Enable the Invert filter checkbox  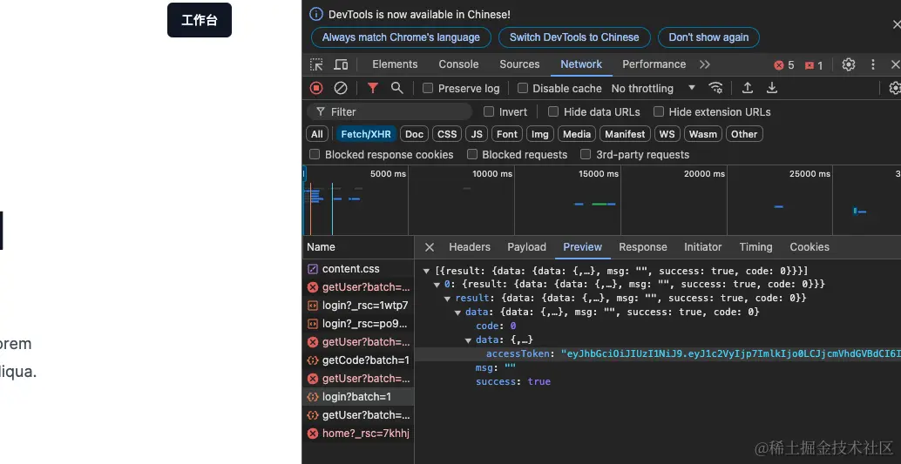tap(489, 111)
